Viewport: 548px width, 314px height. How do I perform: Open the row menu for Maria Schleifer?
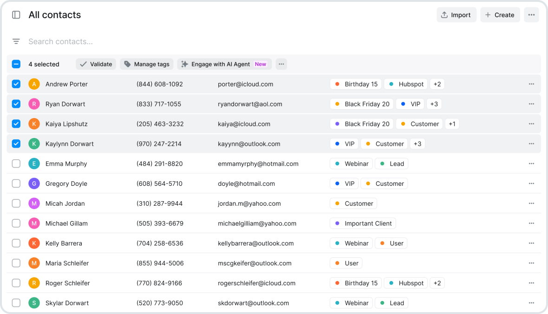pos(531,263)
